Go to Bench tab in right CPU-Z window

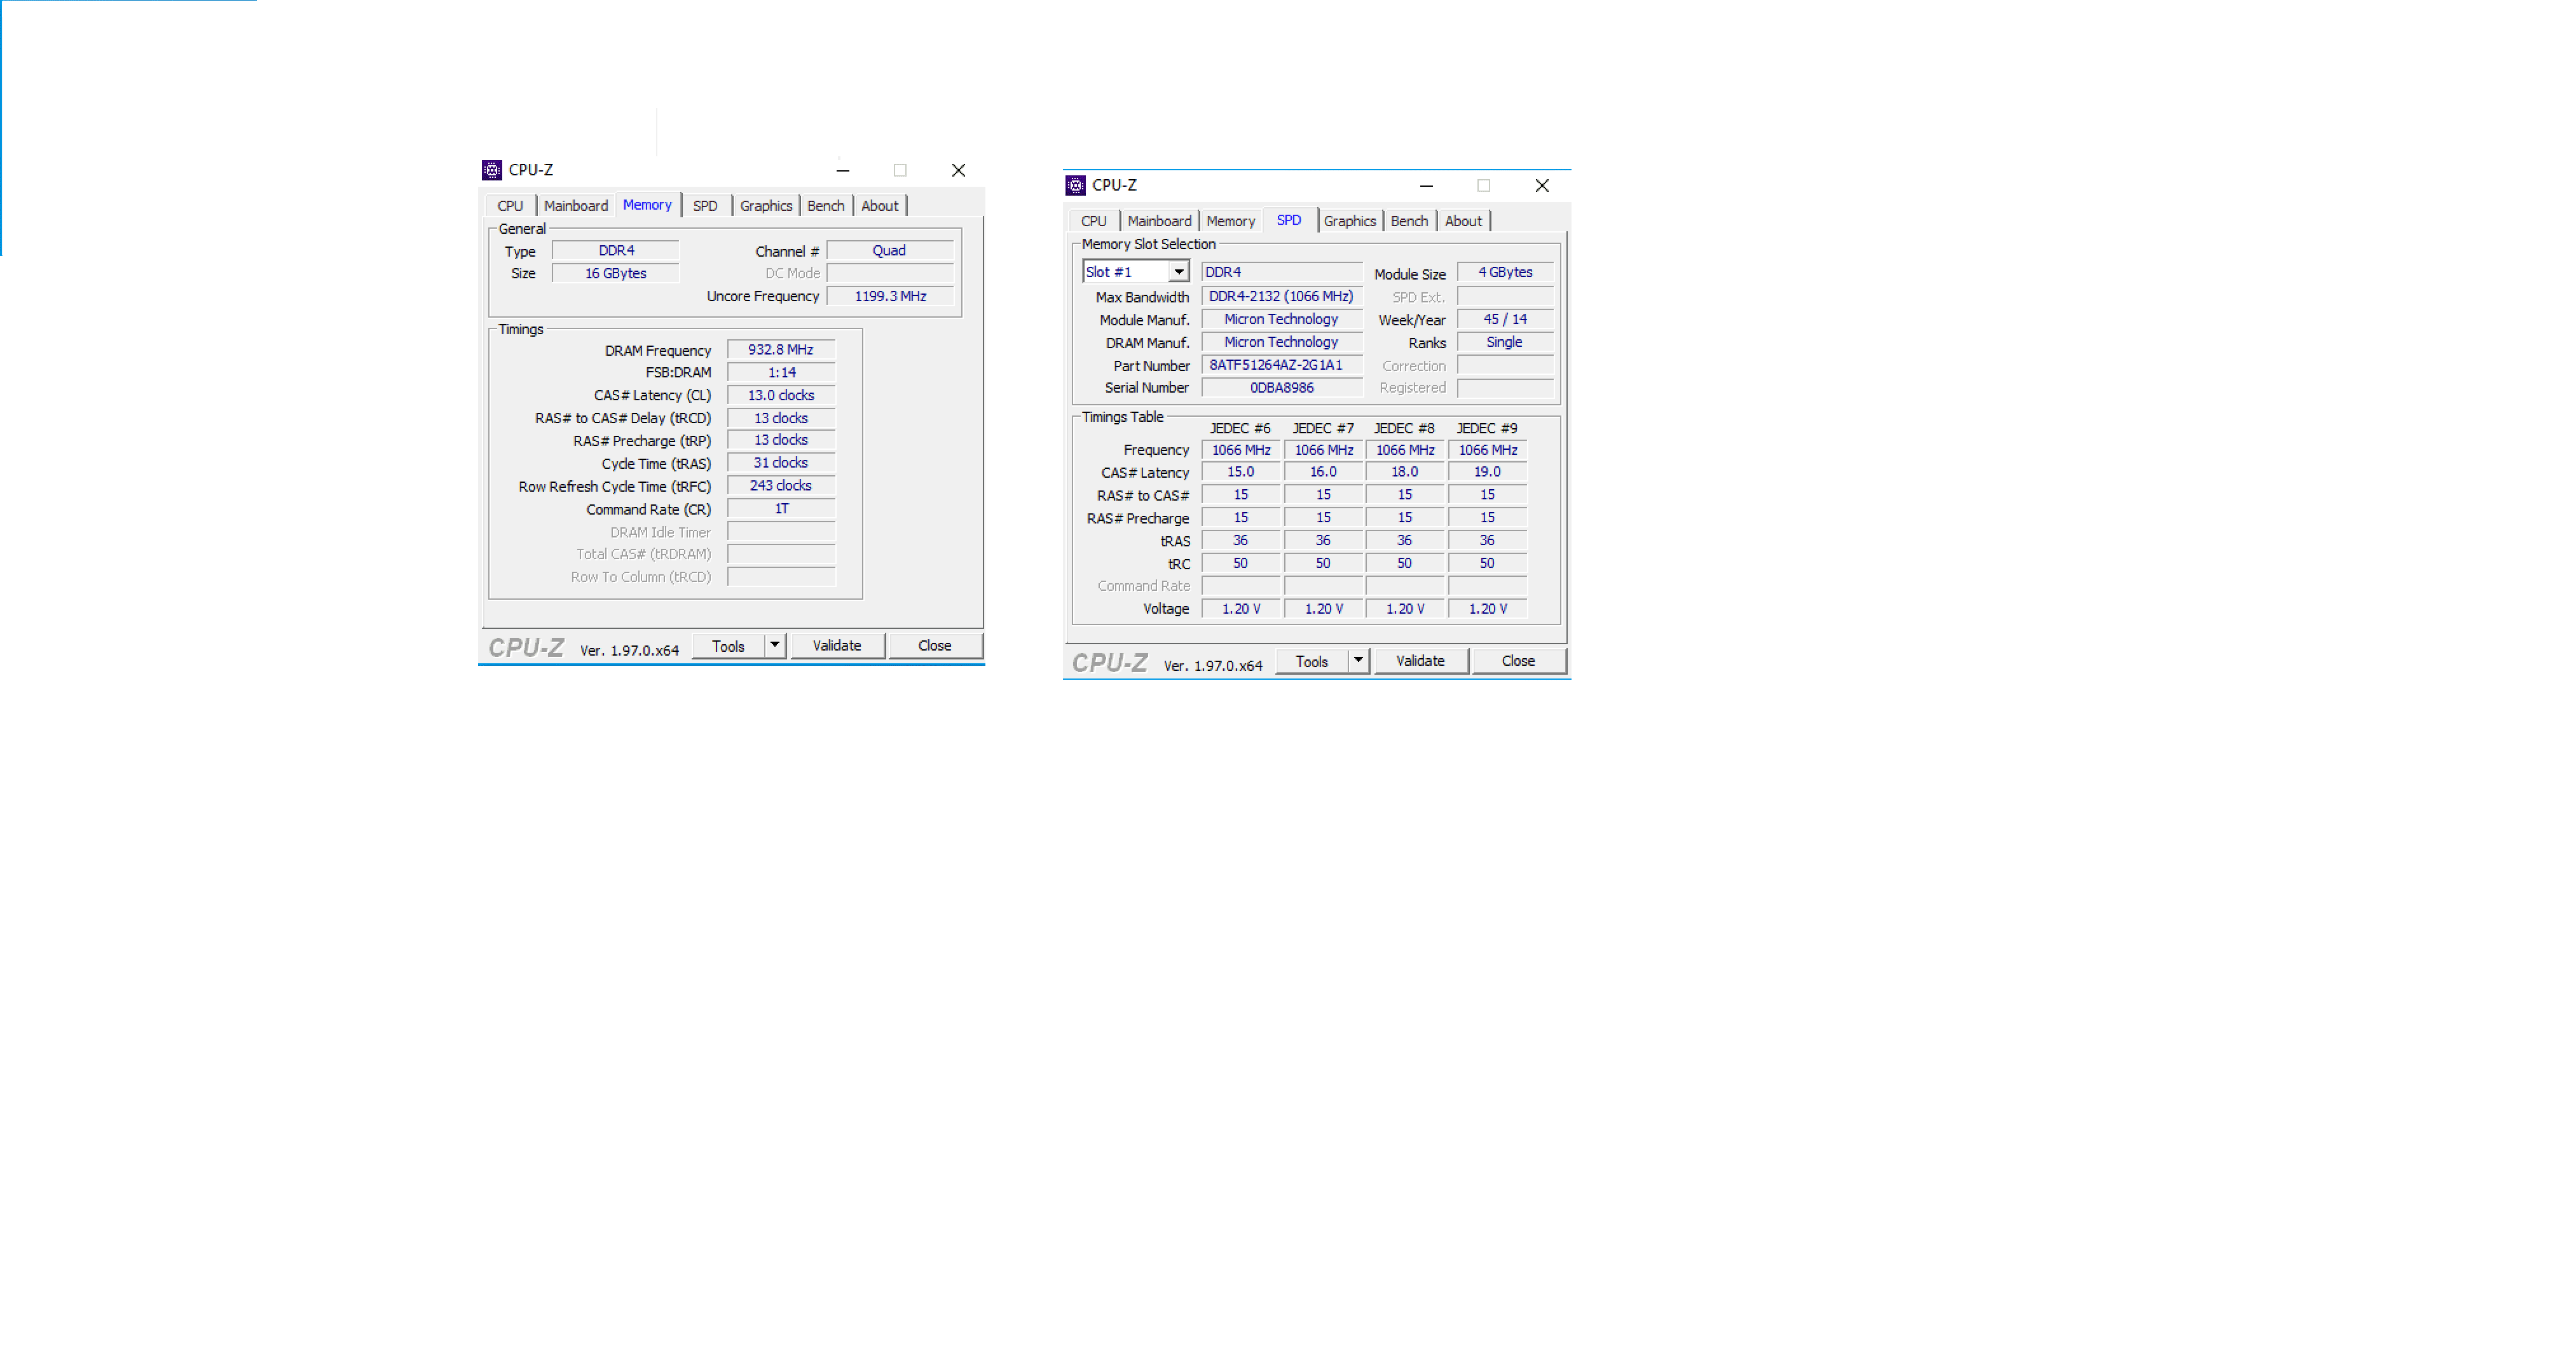coord(1409,221)
